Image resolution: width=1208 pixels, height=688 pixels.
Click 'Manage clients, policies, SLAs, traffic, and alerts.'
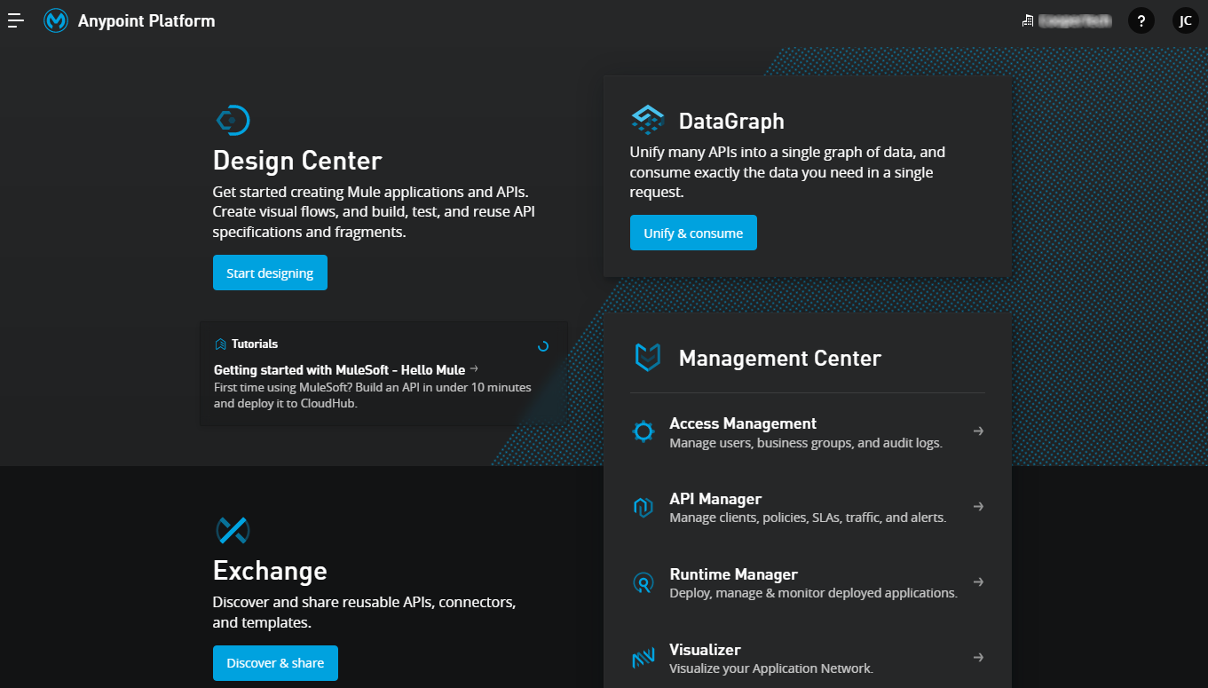[x=808, y=518]
